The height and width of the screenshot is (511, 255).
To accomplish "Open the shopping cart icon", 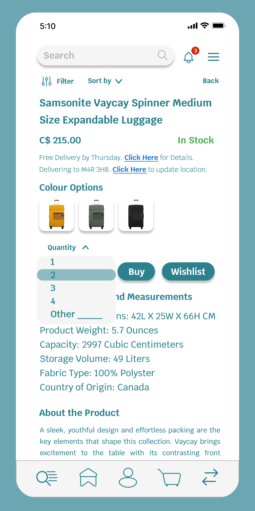I will pos(170,477).
